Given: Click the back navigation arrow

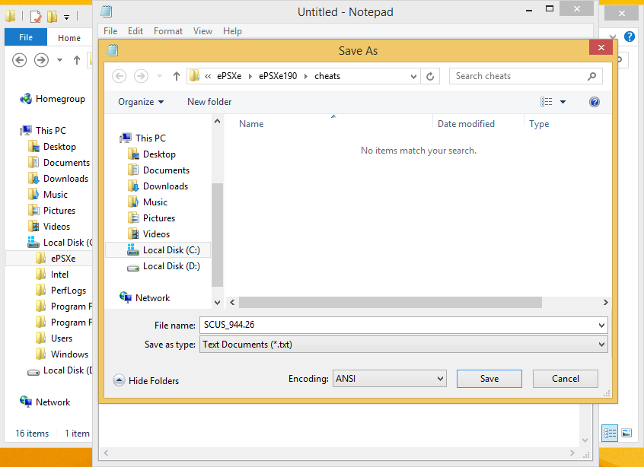Looking at the screenshot, I should click(119, 76).
